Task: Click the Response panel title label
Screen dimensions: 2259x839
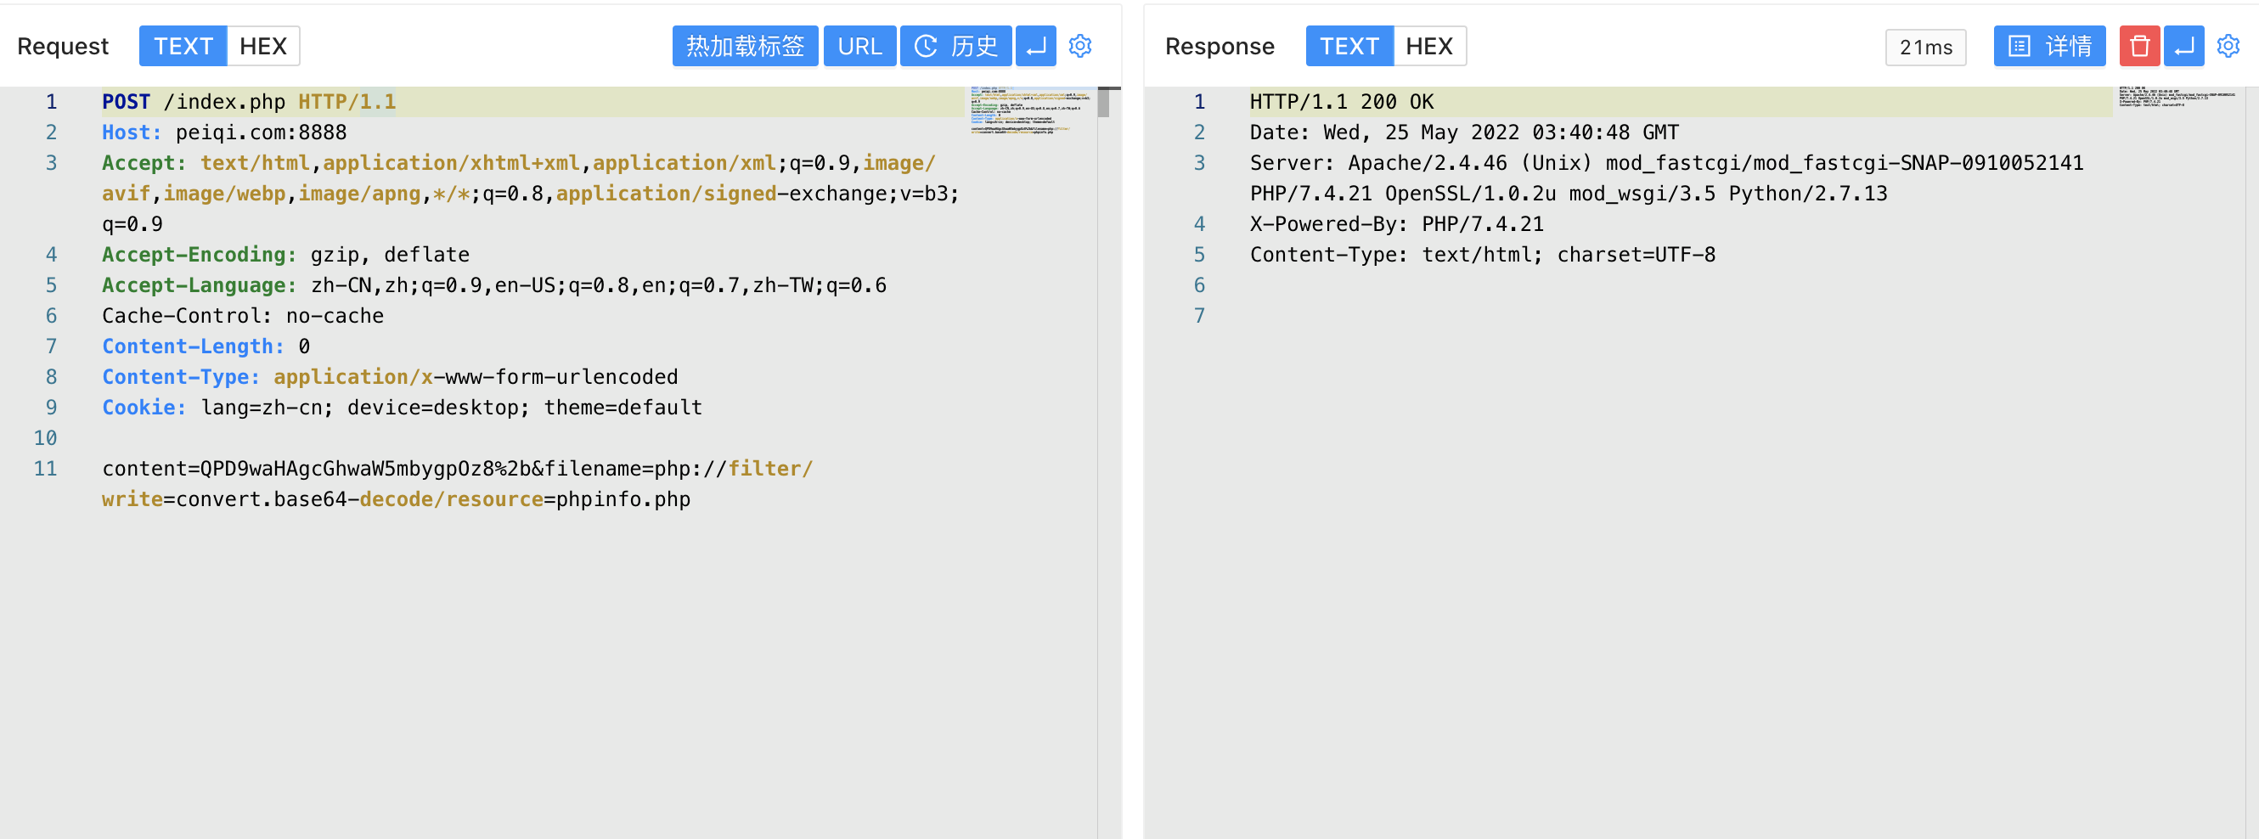Action: (x=1219, y=46)
